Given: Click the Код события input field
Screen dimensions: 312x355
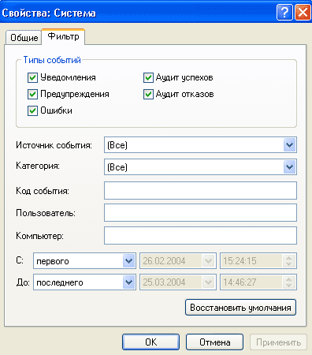Looking at the screenshot, I should (x=200, y=191).
